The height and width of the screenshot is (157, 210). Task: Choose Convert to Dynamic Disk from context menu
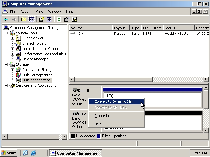pos(116,101)
